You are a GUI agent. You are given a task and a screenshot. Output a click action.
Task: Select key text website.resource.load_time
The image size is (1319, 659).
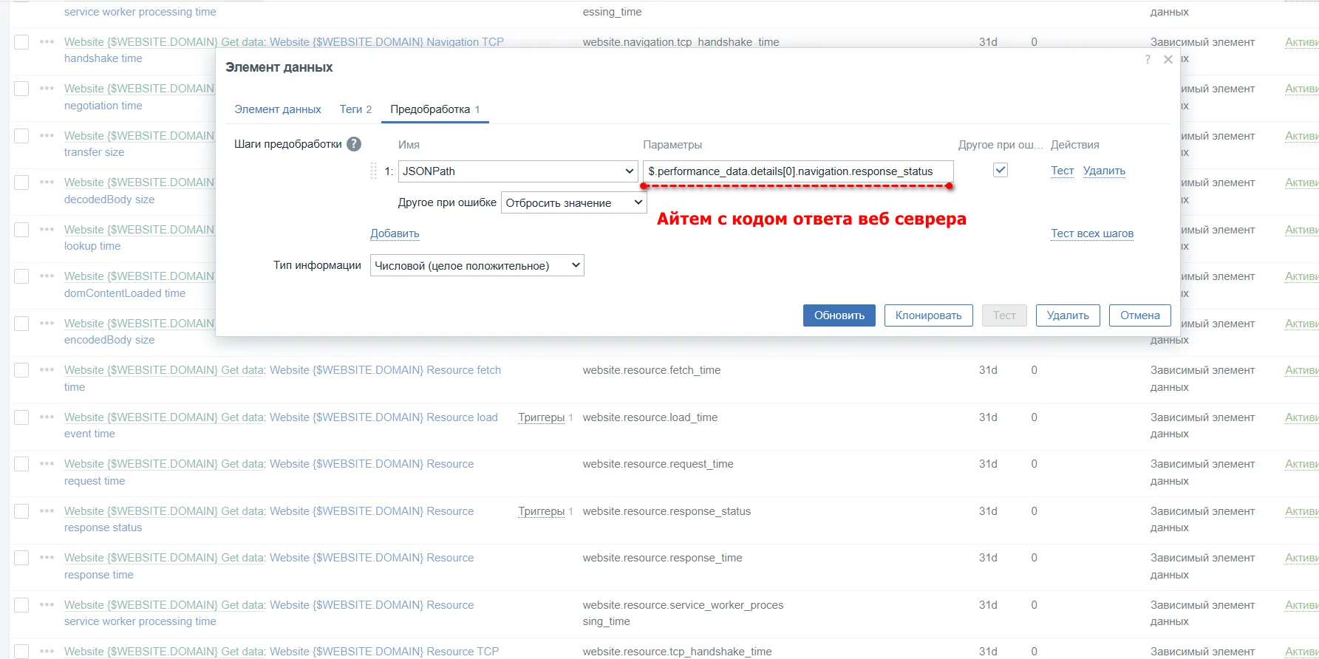(x=650, y=417)
